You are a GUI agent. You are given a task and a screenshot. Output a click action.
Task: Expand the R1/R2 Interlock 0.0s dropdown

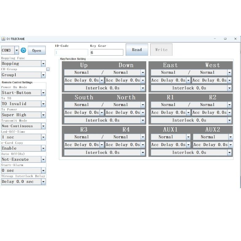pos(191,120)
